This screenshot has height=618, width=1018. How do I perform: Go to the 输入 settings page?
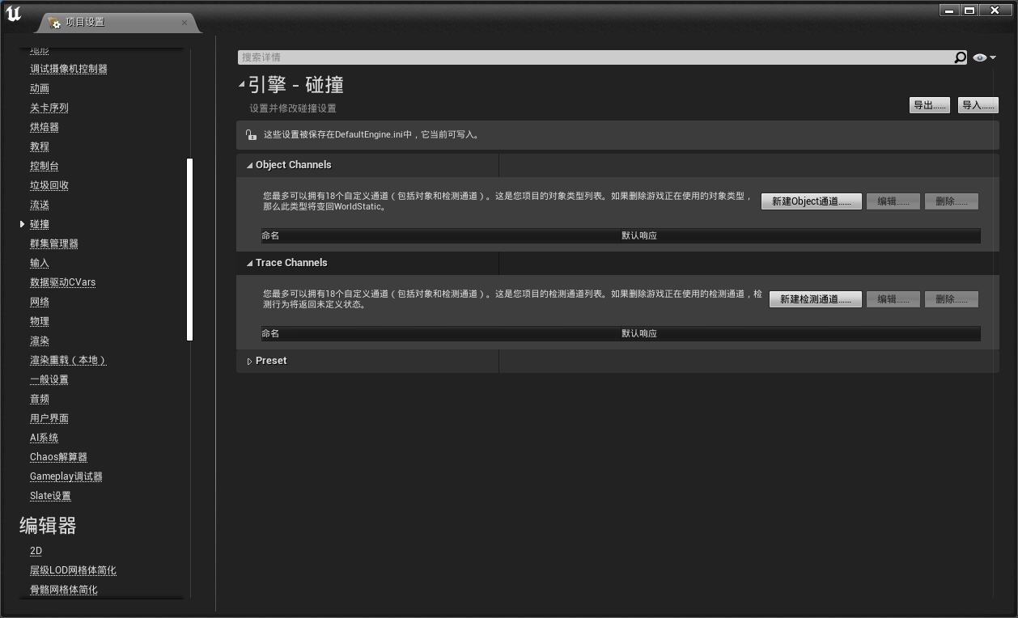pyautogui.click(x=40, y=263)
